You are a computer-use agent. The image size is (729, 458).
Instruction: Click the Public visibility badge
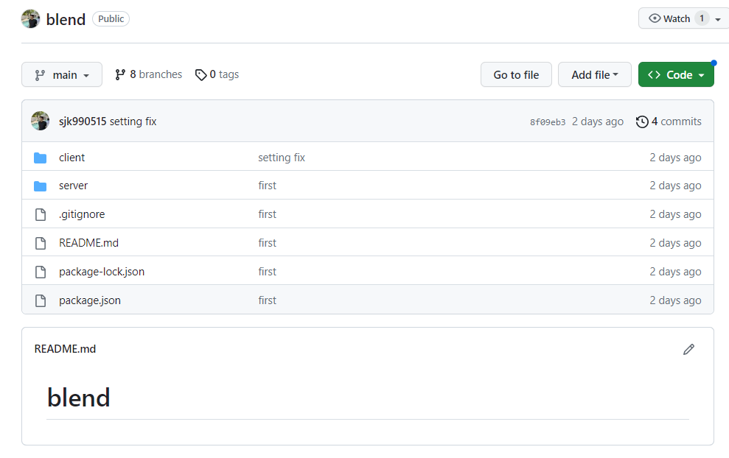111,19
